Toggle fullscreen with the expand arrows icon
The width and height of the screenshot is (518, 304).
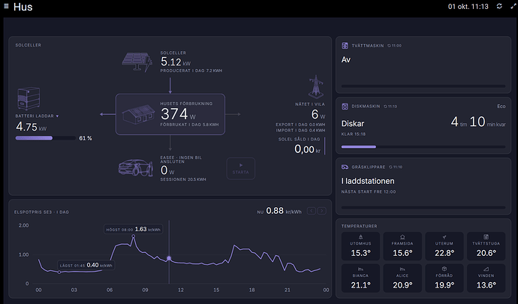513,6
